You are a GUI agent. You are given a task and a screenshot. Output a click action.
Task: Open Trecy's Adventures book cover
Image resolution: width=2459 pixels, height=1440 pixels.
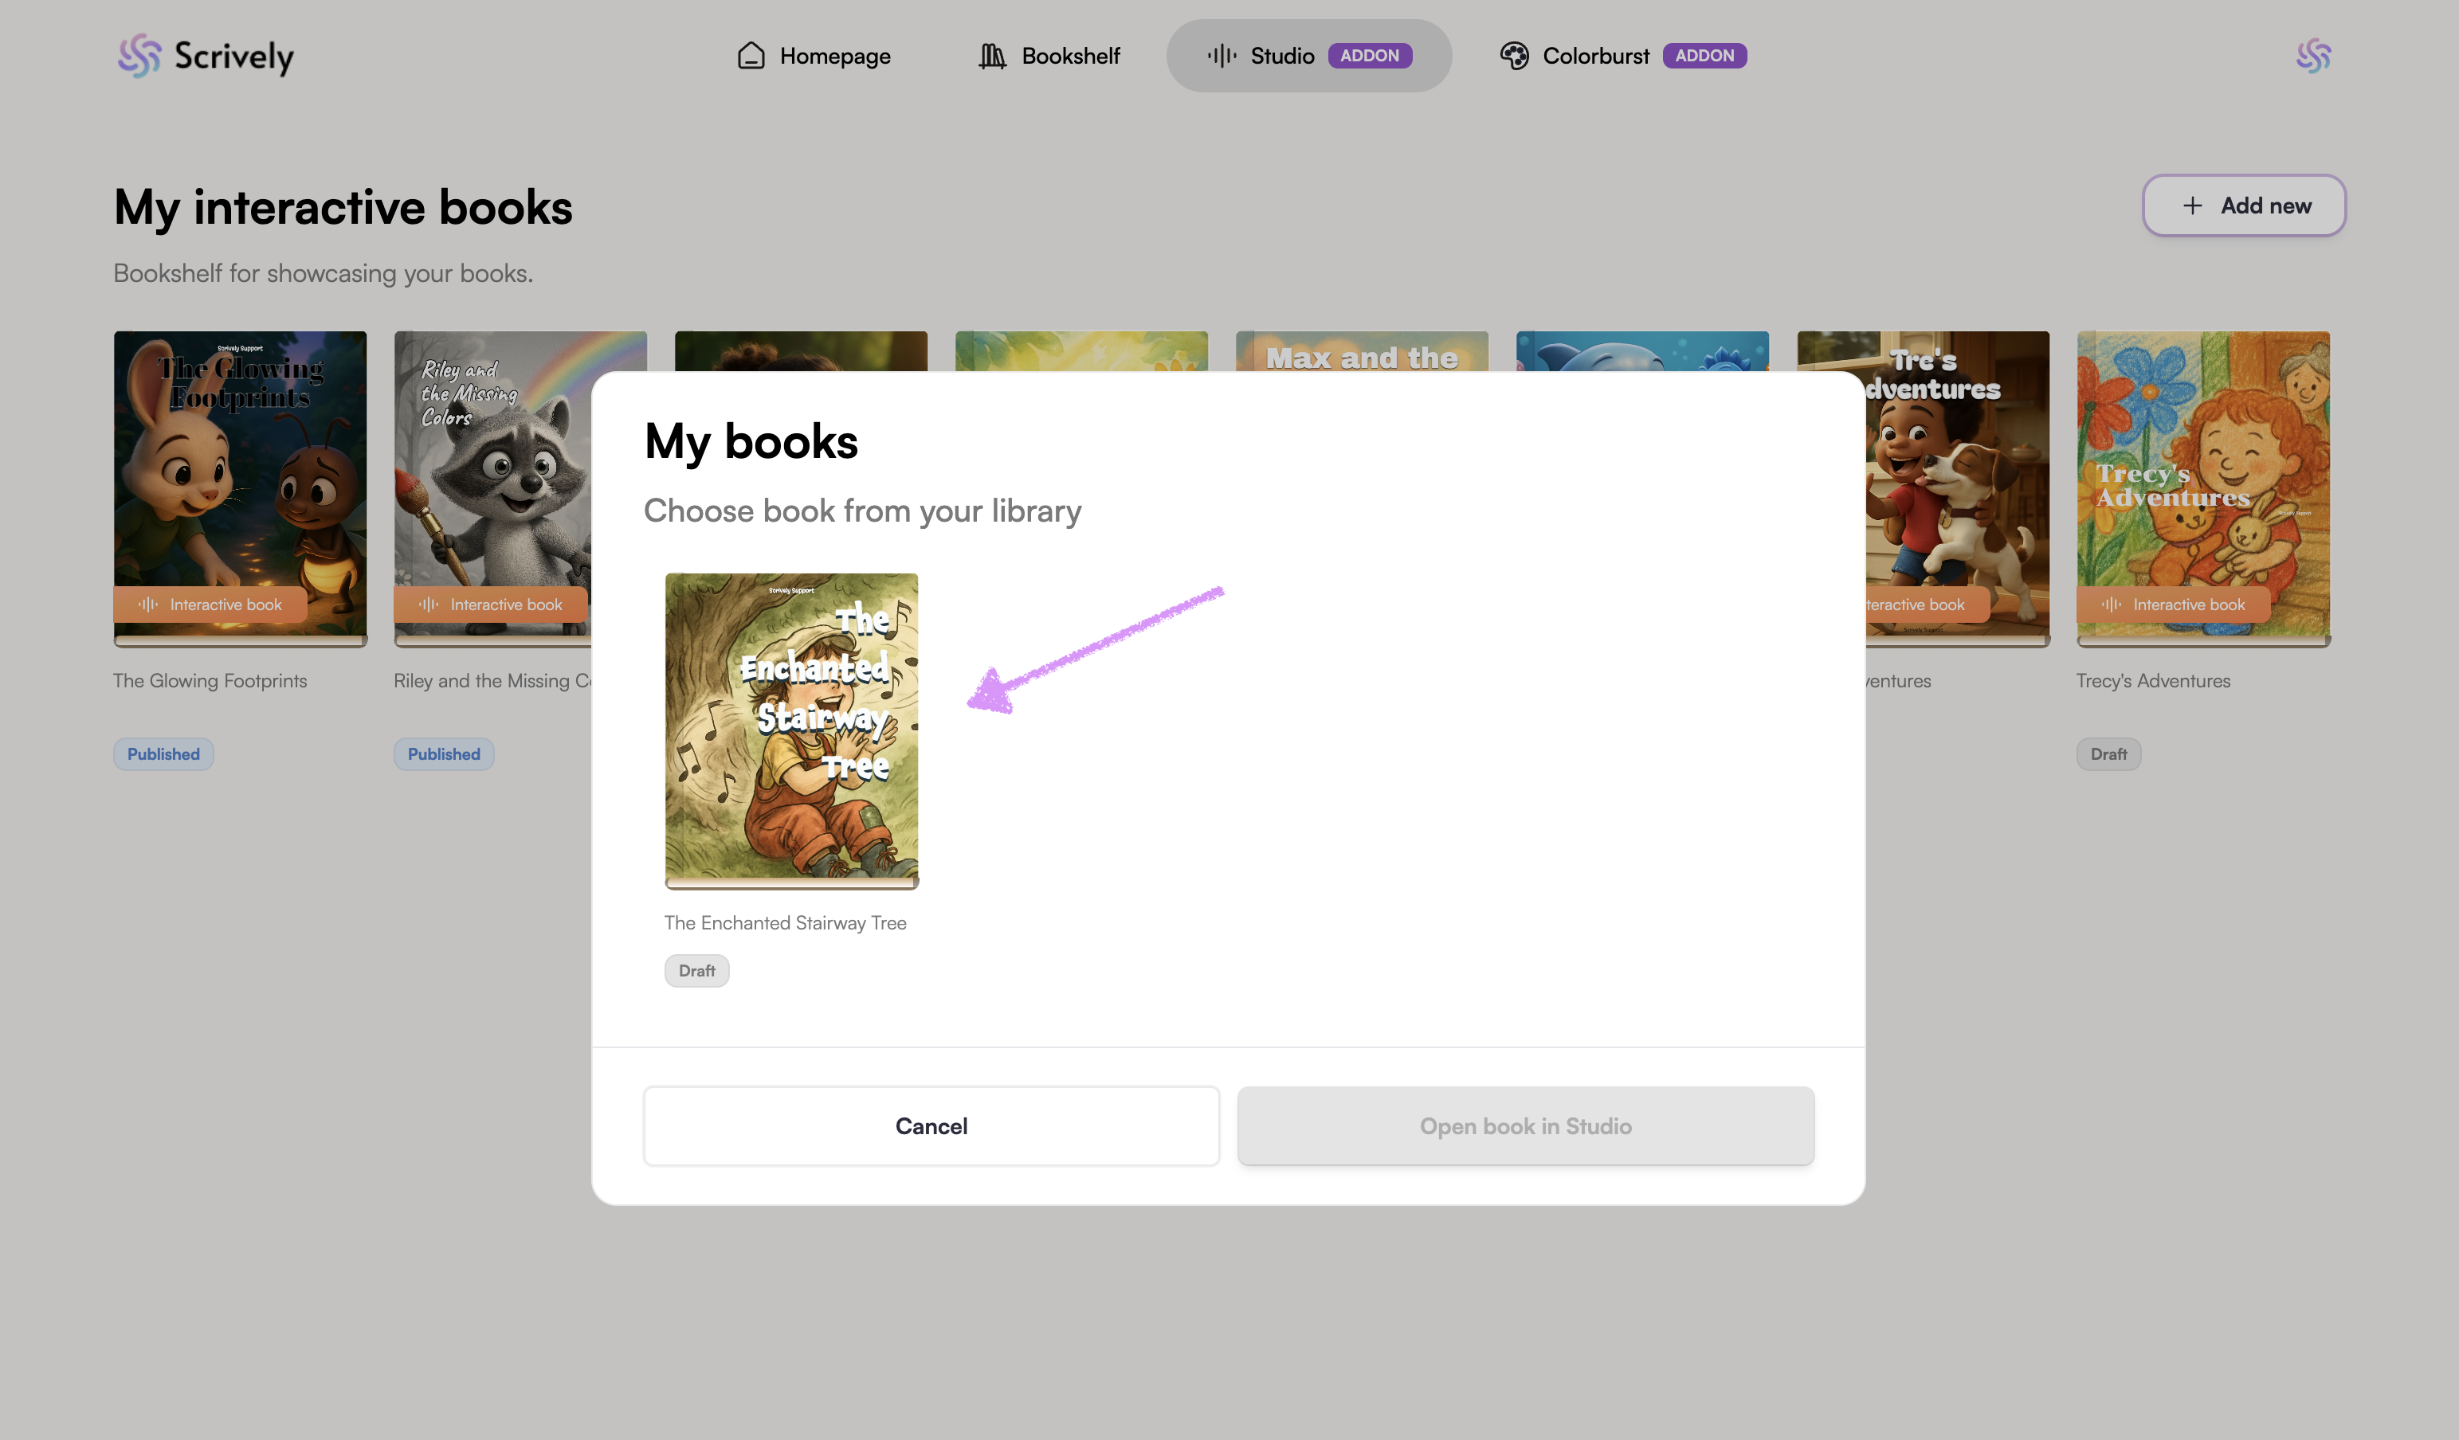click(x=2203, y=468)
